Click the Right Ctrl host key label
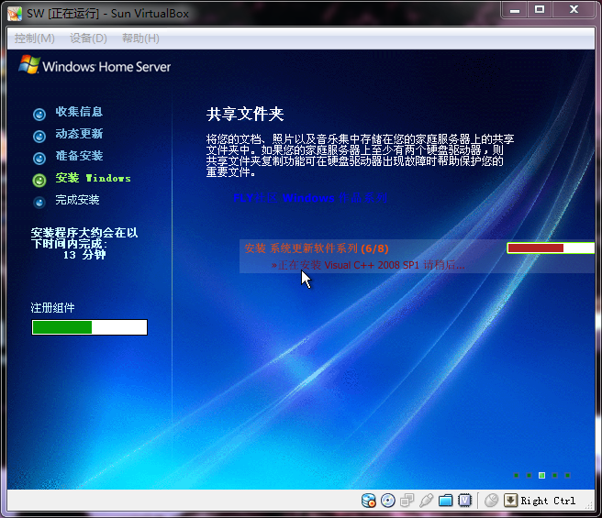This screenshot has height=518, width=602. (548, 501)
